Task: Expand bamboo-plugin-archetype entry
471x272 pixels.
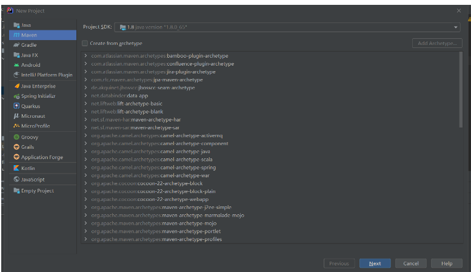Action: coord(85,56)
